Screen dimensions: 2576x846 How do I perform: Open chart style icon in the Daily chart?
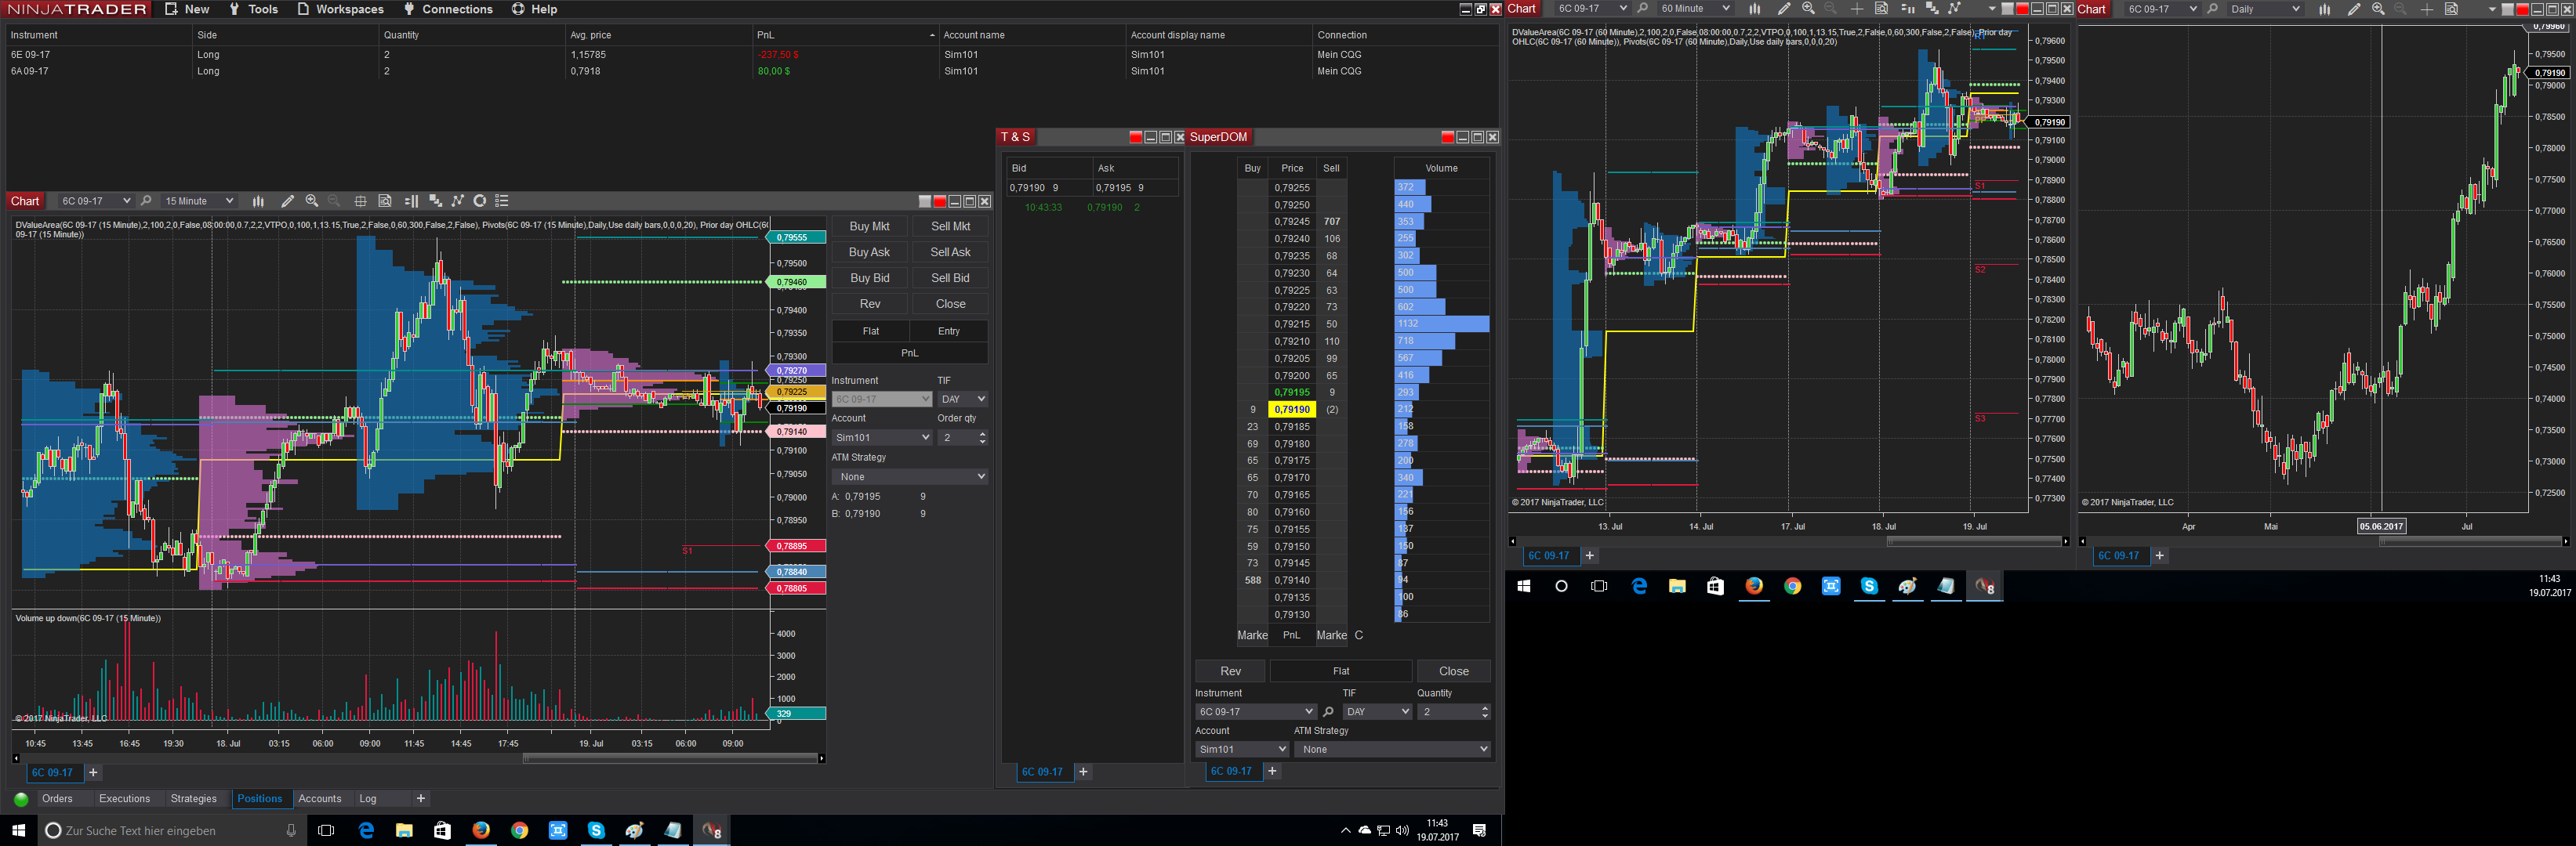point(2324,9)
